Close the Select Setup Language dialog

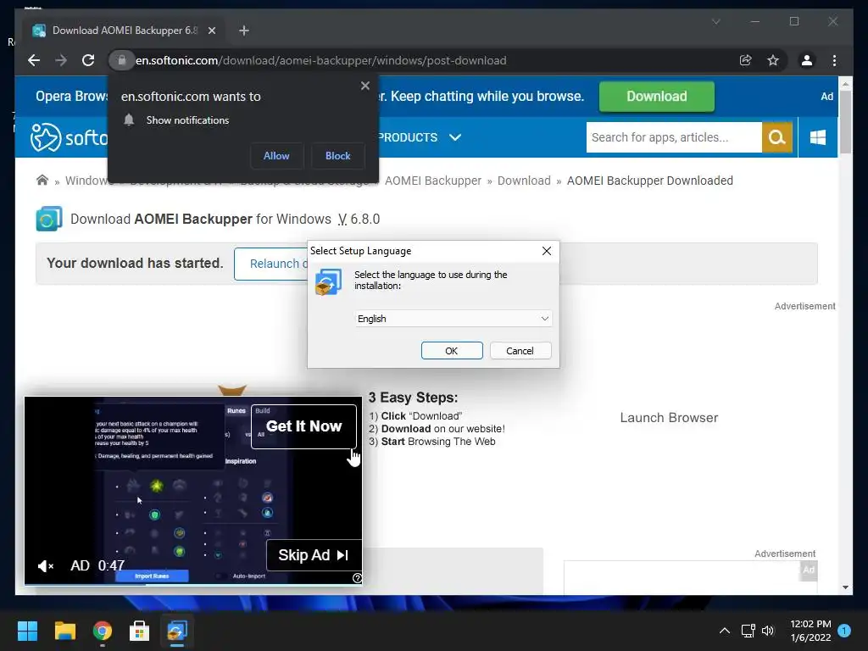(x=547, y=251)
